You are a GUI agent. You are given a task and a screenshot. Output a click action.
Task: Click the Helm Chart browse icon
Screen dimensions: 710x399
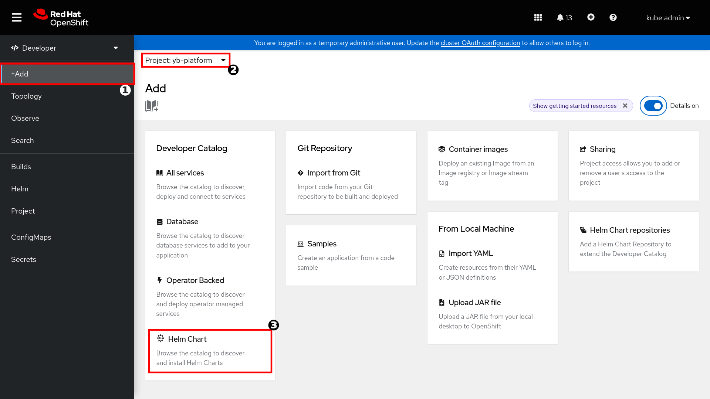(x=160, y=338)
